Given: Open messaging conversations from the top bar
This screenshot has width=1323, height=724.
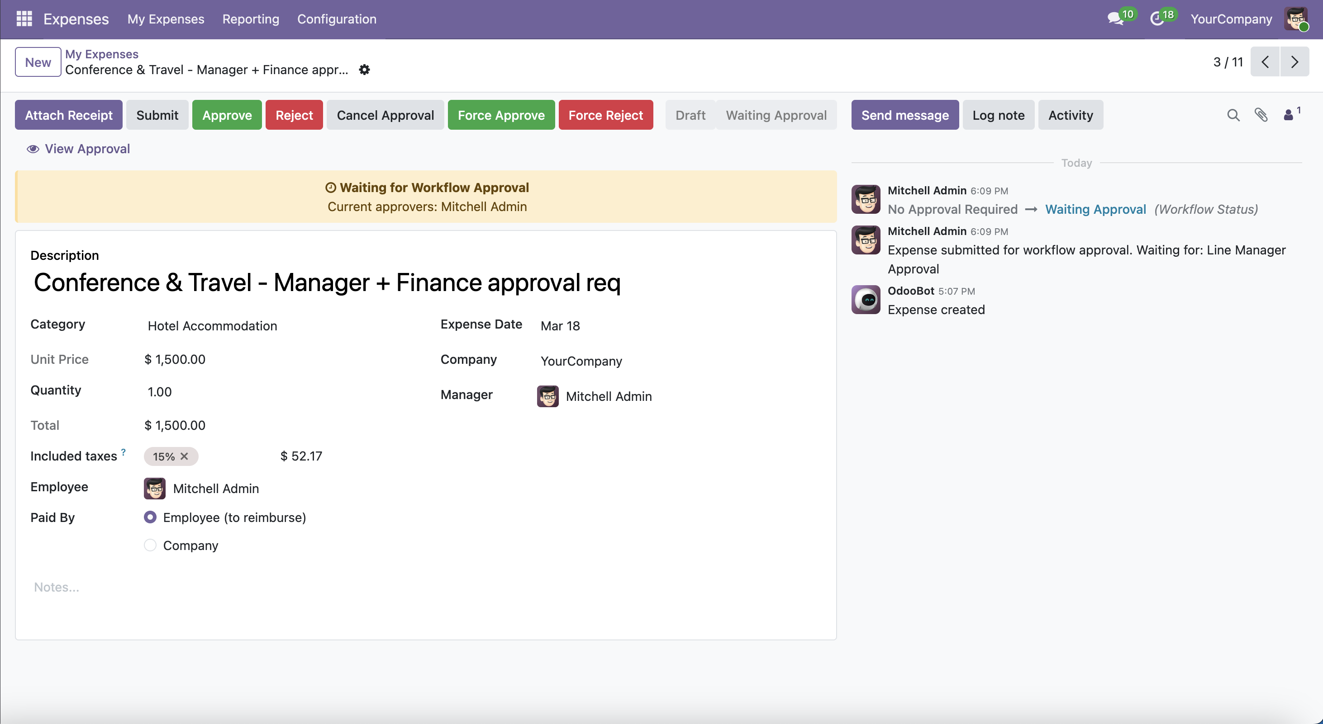Looking at the screenshot, I should click(1115, 19).
